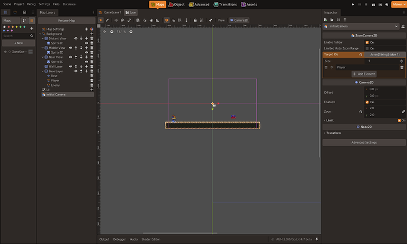The image size is (407, 244).
Task: Collapse the Near View layer
Action: click(43, 57)
